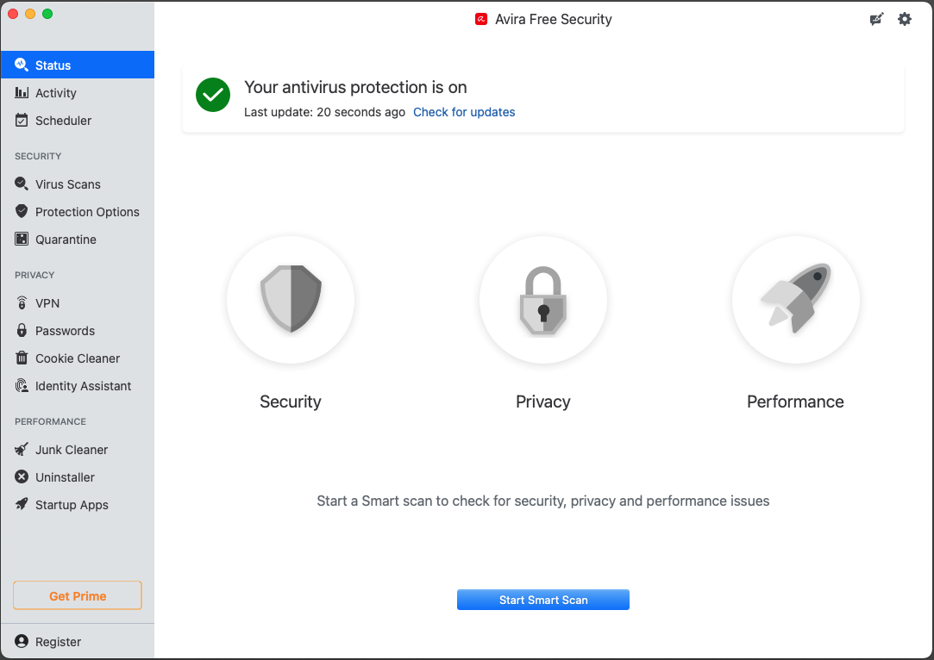934x660 pixels.
Task: Show the Quarantine list
Action: click(66, 240)
